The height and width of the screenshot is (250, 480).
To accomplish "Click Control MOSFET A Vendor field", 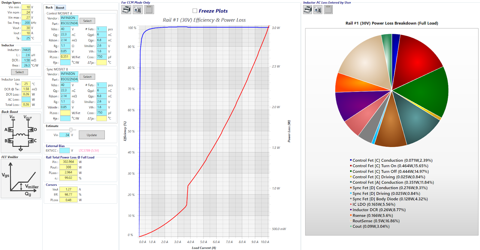I will click(69, 18).
